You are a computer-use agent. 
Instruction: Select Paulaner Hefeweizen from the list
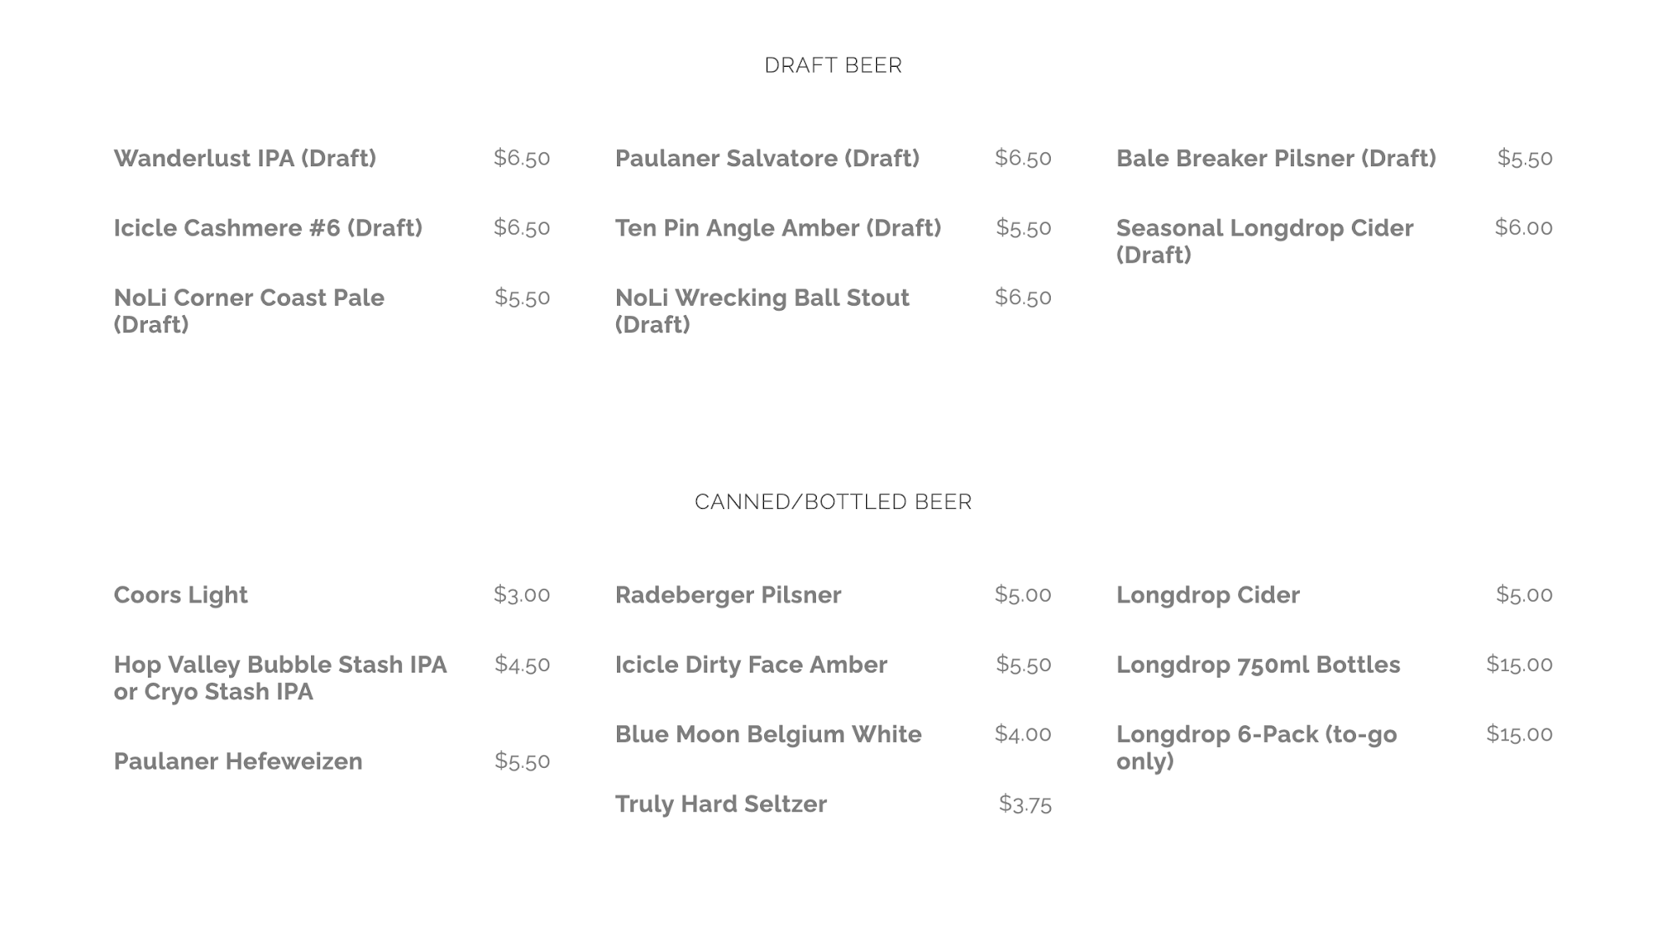238,761
